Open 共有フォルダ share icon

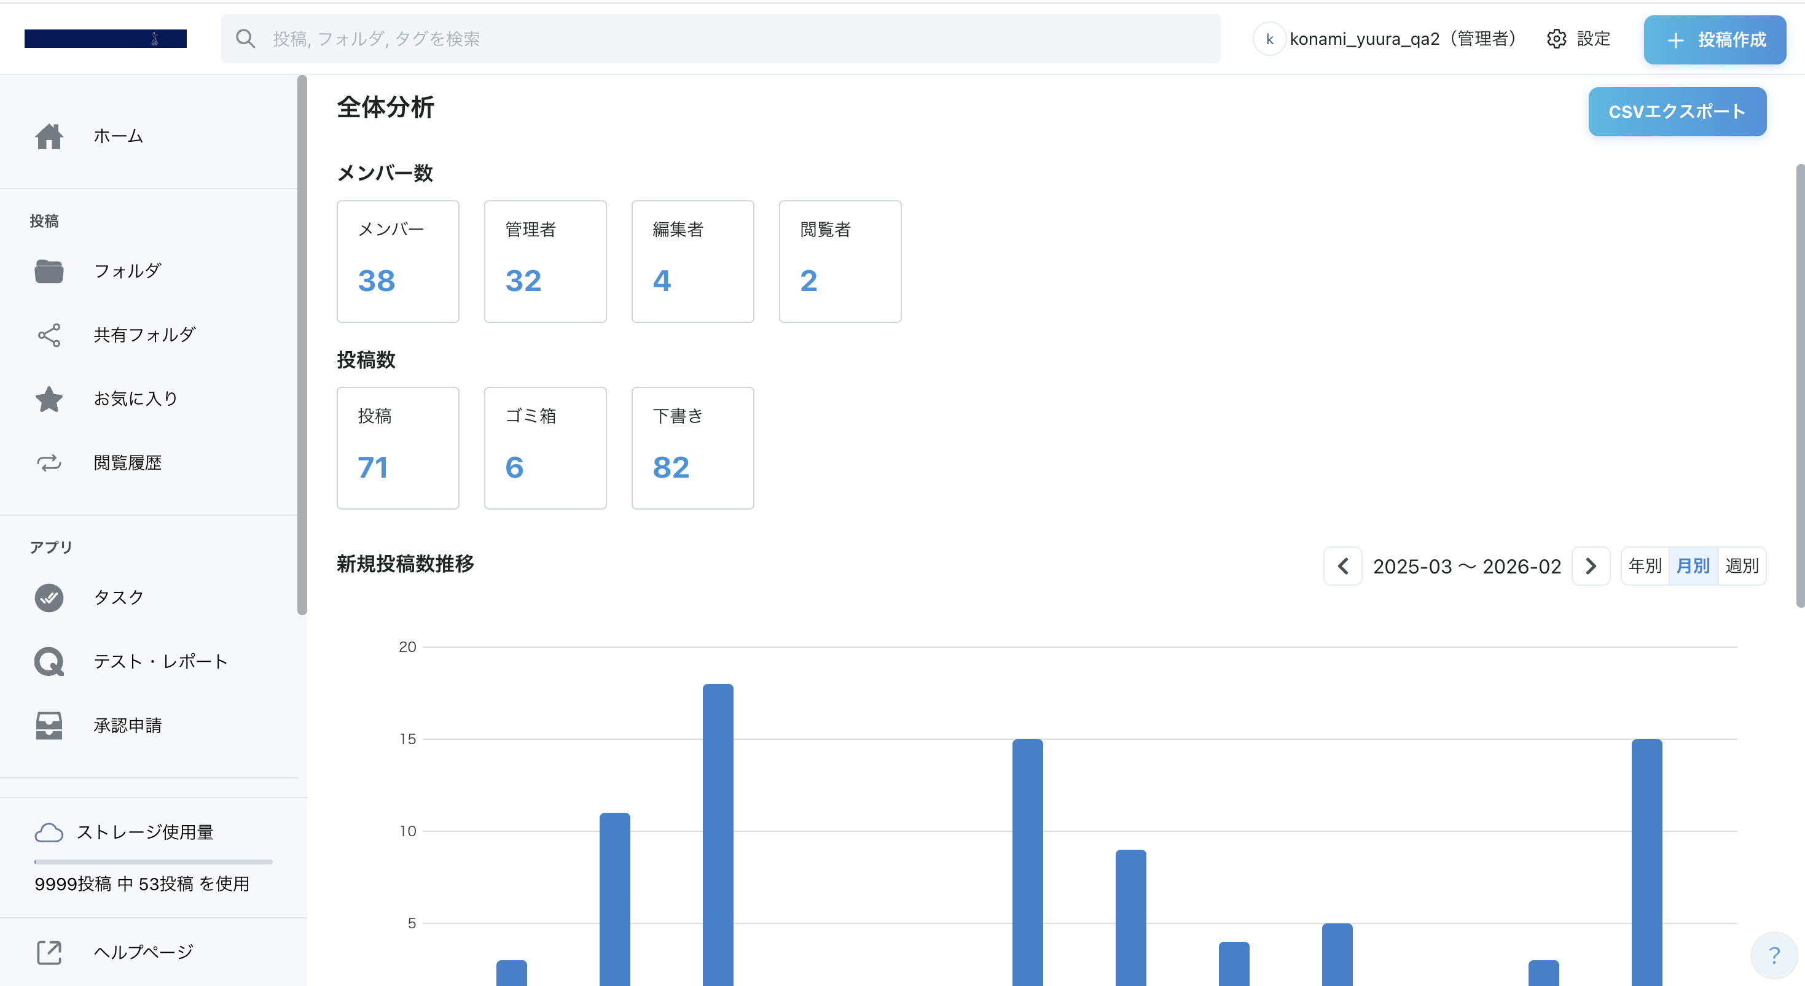click(49, 335)
